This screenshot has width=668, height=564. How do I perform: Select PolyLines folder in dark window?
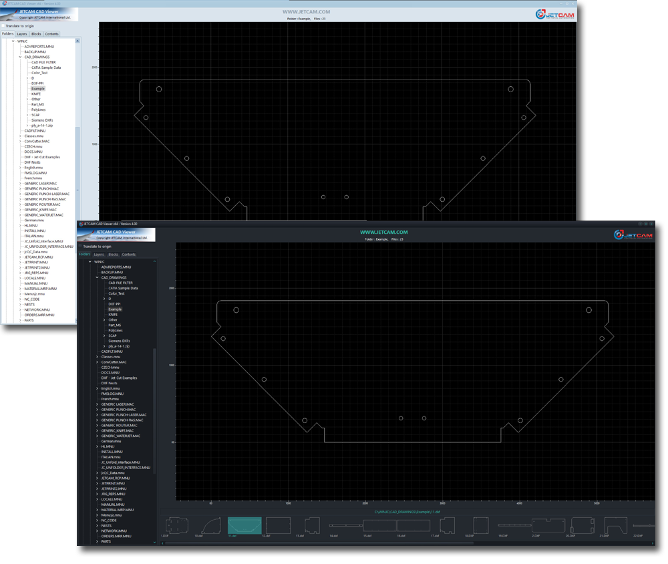click(x=116, y=330)
